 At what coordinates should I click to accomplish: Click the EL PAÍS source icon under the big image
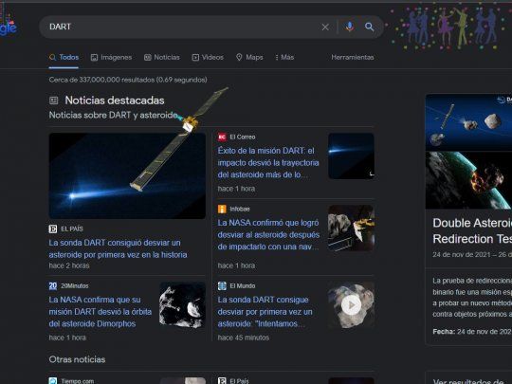tap(53, 229)
